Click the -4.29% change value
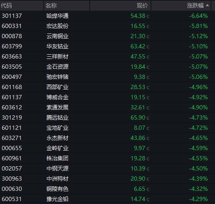Image resolution: width=215 pixels, height=204 pixels. point(198,199)
